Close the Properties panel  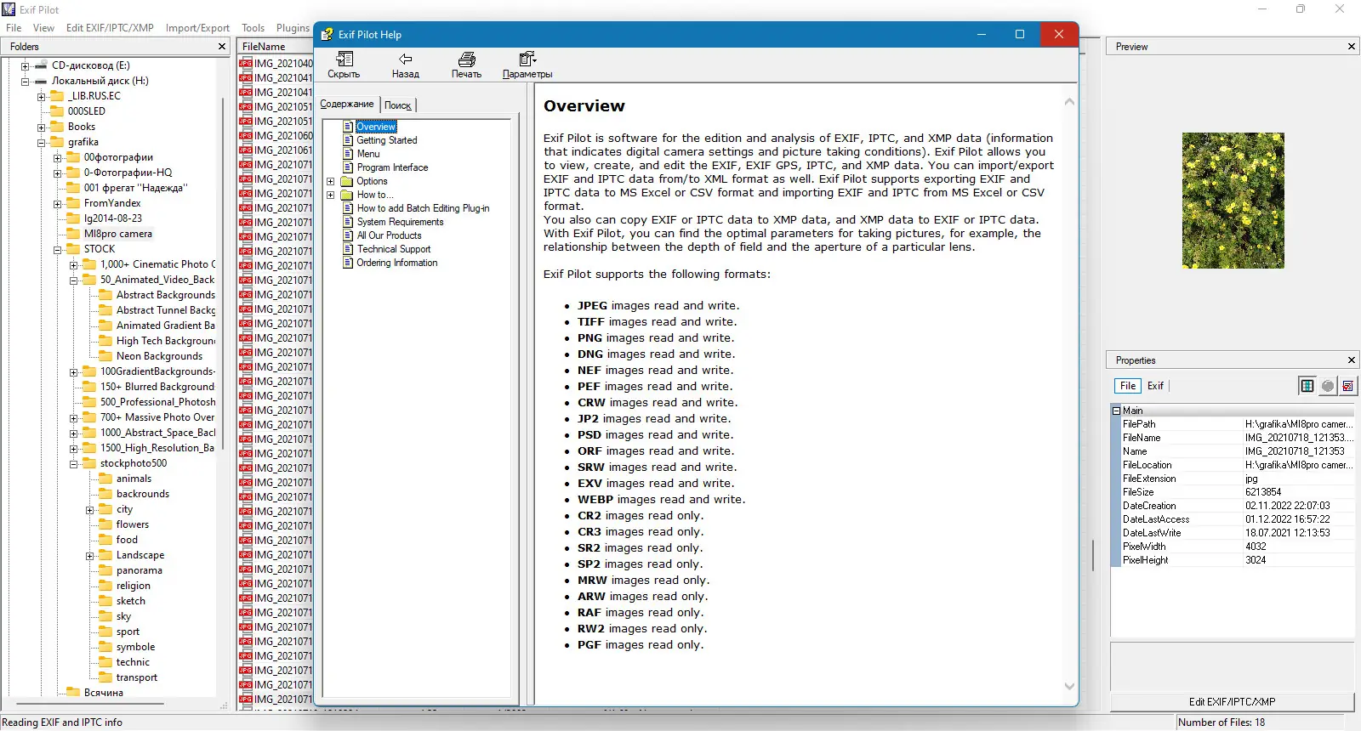1352,360
